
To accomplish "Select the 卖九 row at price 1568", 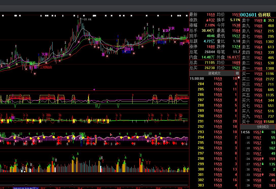I will point(258,26).
